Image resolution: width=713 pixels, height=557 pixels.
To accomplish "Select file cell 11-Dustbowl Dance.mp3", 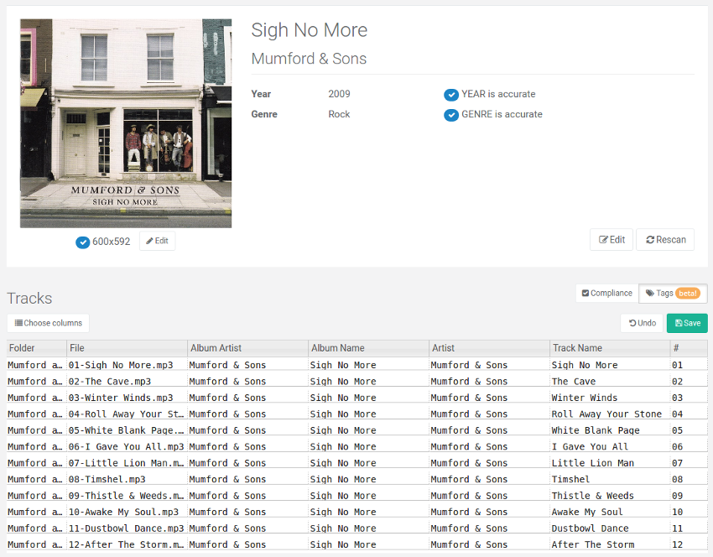I will click(x=127, y=528).
